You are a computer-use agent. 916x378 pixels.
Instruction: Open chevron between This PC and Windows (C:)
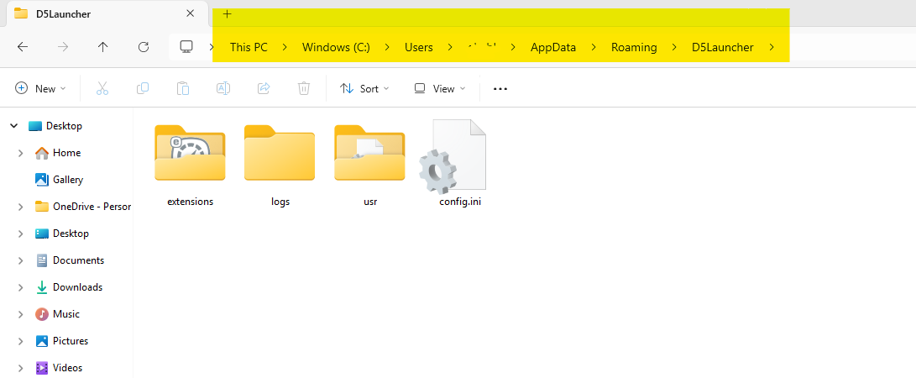click(285, 47)
